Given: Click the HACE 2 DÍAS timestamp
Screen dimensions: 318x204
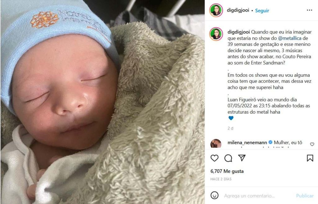Looking at the screenshot, I should pos(221,179).
